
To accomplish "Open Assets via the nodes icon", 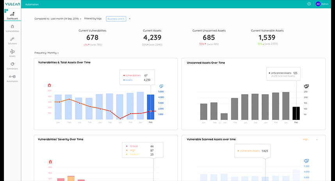I will pos(12,51).
